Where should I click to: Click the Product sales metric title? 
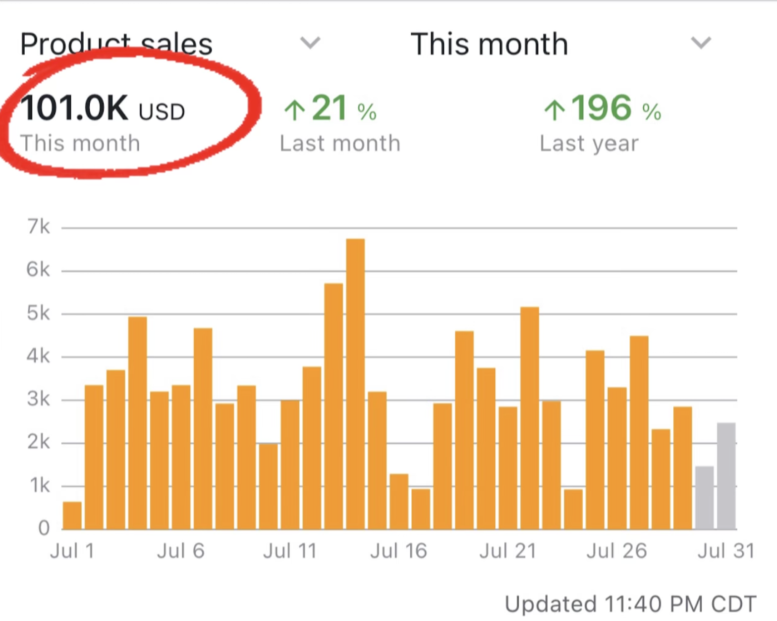pyautogui.click(x=116, y=44)
